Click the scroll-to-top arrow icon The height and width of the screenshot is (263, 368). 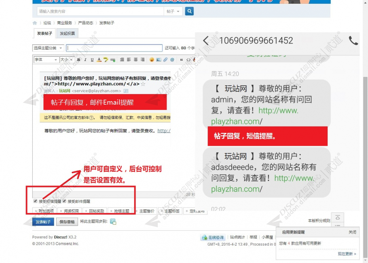[338, 218]
